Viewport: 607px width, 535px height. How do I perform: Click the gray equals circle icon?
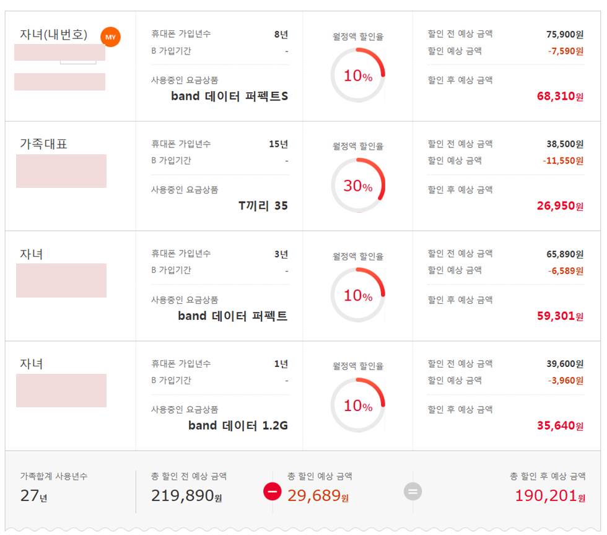pyautogui.click(x=413, y=492)
